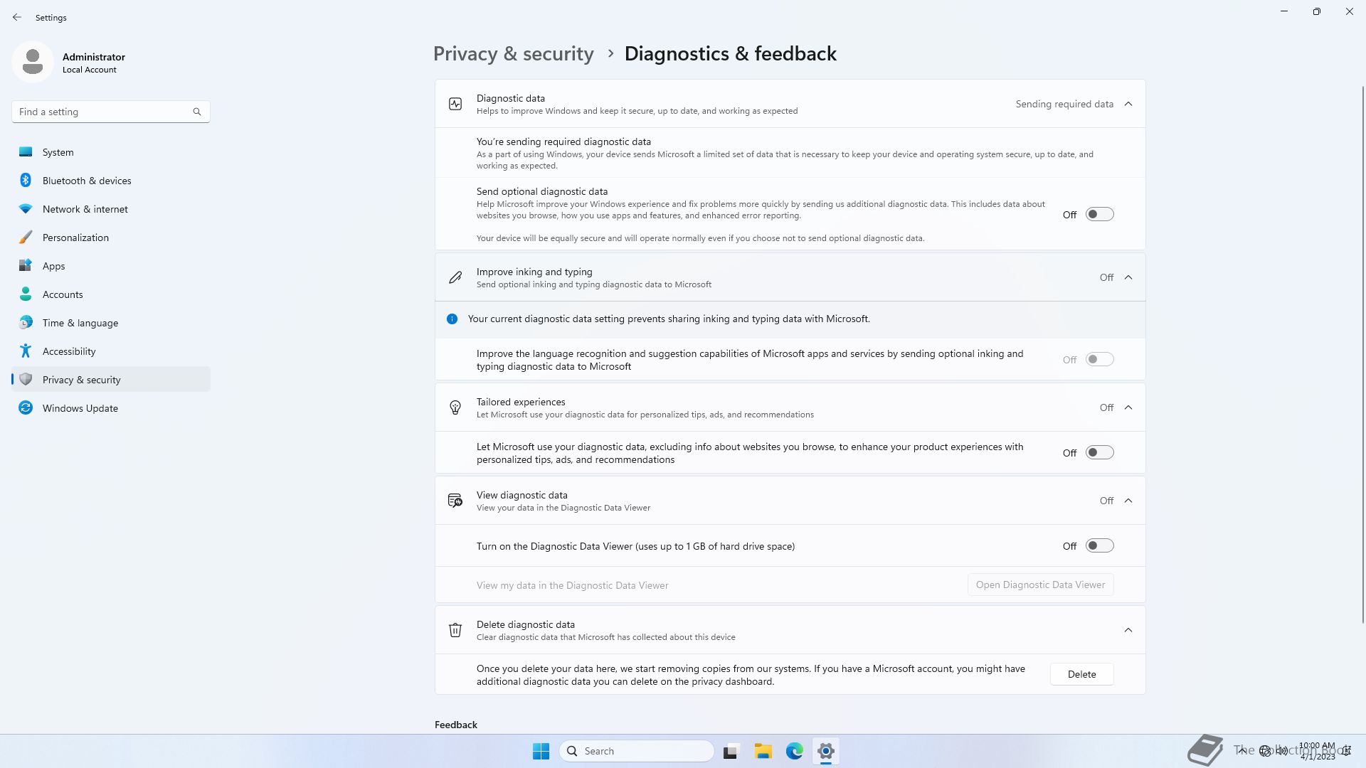The height and width of the screenshot is (768, 1366).
Task: Click the Time & language globe clock icon
Action: (x=26, y=323)
